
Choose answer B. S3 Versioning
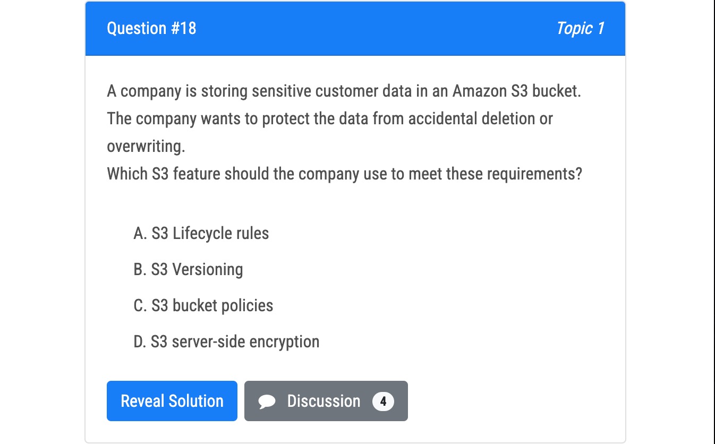pos(189,269)
